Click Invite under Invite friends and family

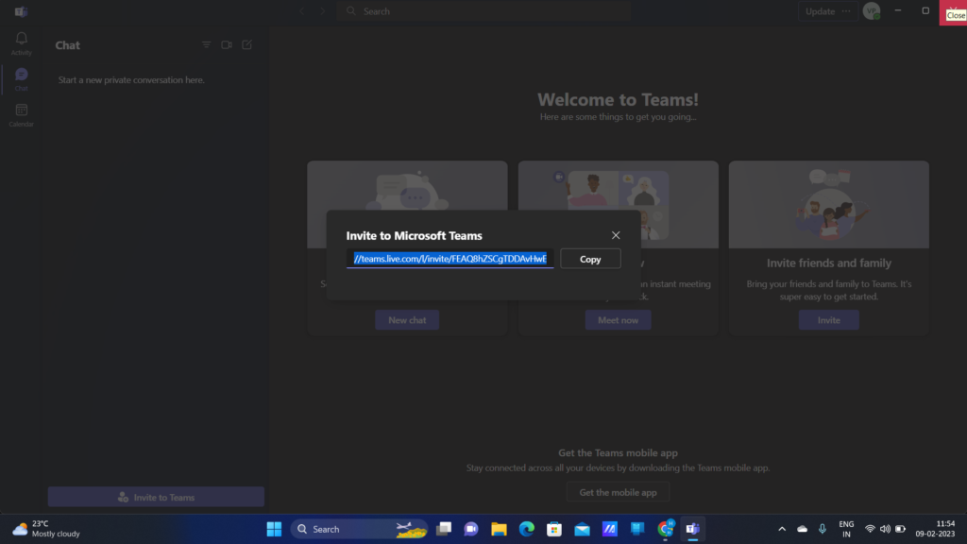pyautogui.click(x=829, y=320)
